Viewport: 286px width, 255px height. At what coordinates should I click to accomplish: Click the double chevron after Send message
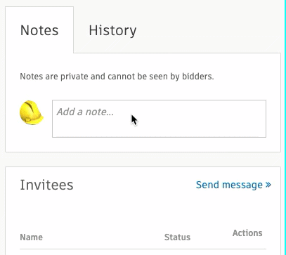268,185
